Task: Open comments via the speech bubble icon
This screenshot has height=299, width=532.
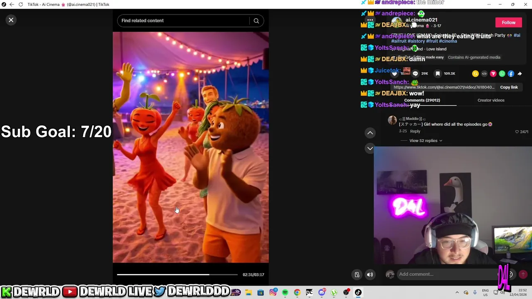Action: [x=415, y=74]
